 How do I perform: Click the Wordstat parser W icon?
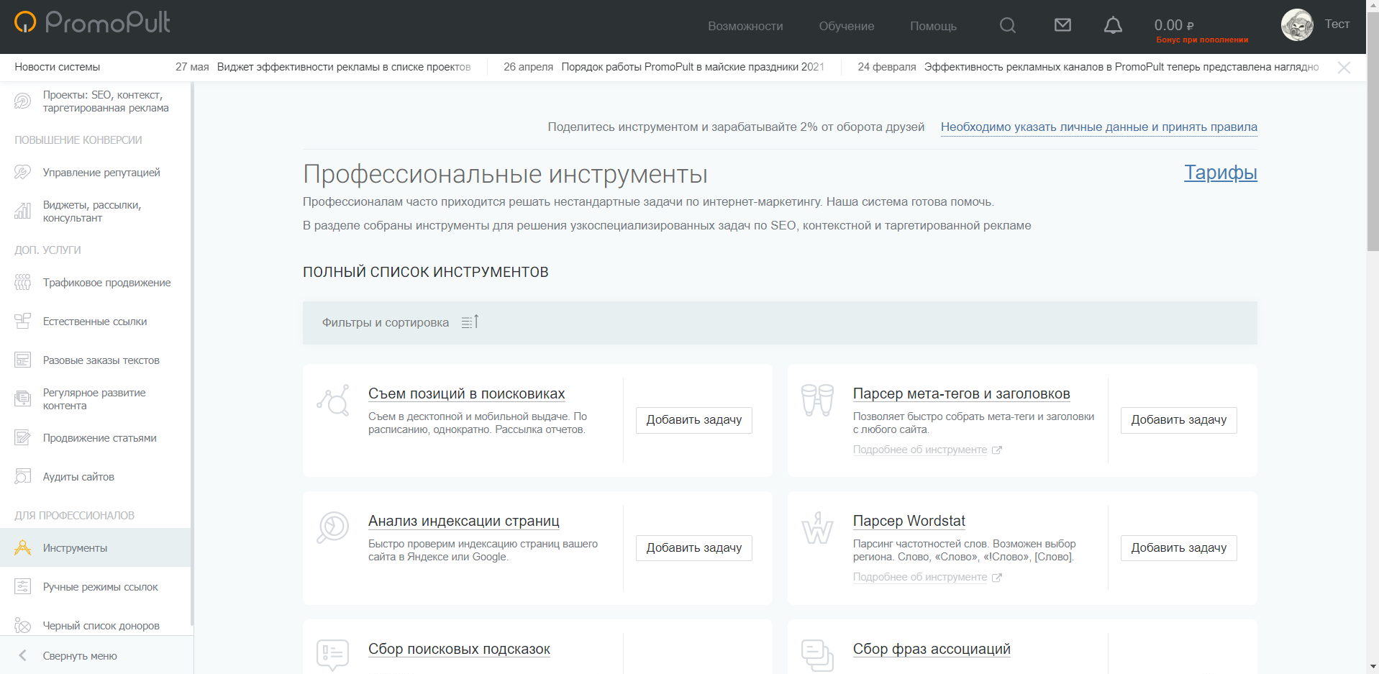(x=818, y=528)
